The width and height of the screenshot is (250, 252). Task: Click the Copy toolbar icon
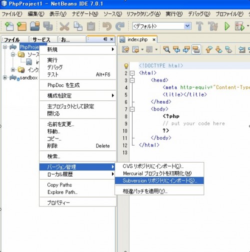pyautogui.click(x=78, y=26)
